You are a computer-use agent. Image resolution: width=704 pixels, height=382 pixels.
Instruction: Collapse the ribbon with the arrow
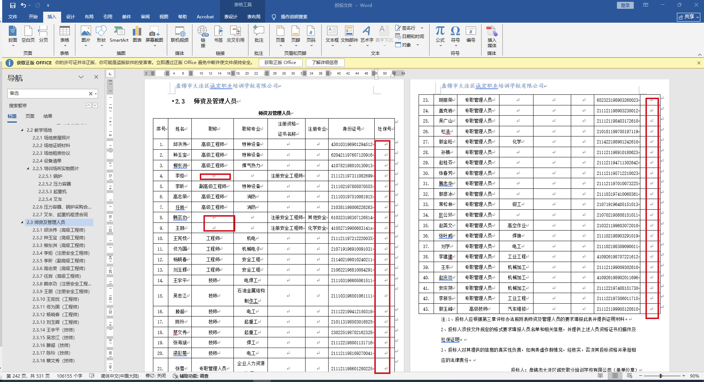click(x=699, y=55)
